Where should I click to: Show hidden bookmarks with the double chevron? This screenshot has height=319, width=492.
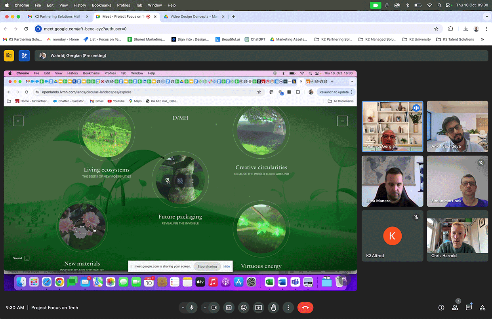tap(482, 39)
